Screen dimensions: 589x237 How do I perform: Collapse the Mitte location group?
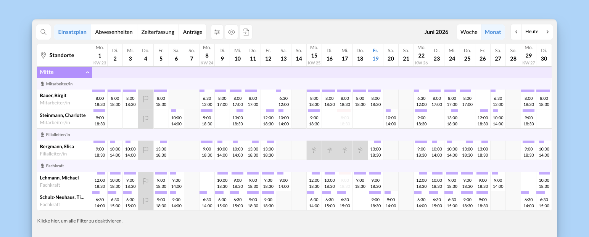(x=87, y=72)
